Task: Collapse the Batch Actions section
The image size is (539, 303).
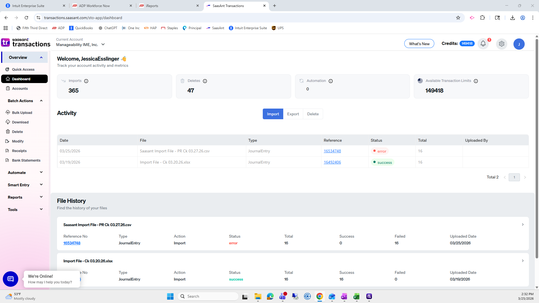Action: coord(41,101)
